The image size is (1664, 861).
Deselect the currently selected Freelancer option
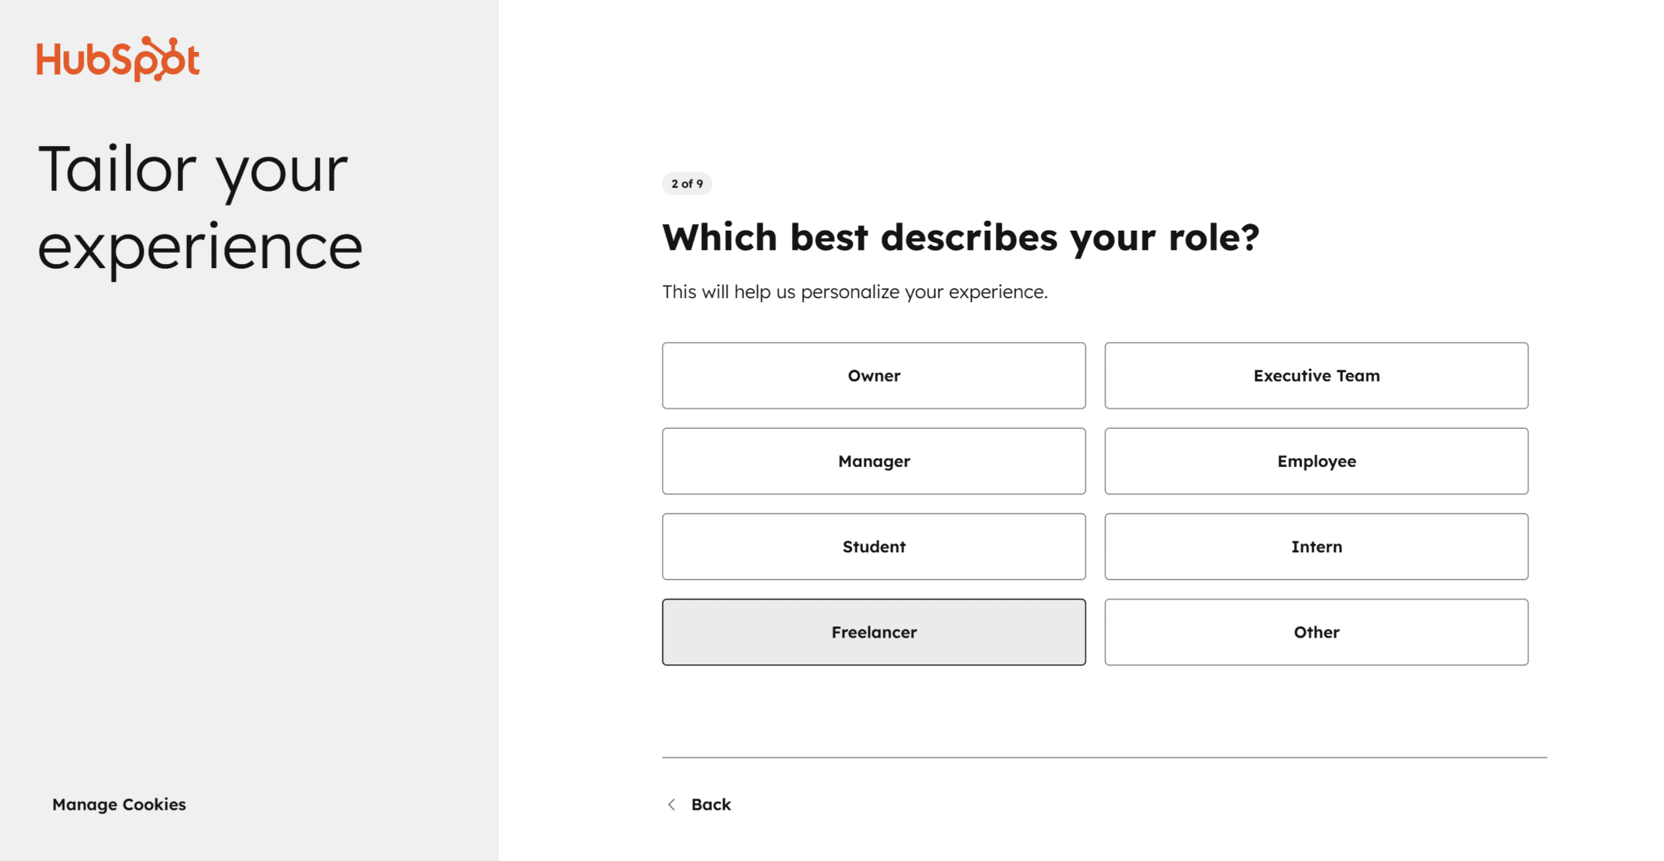click(873, 632)
